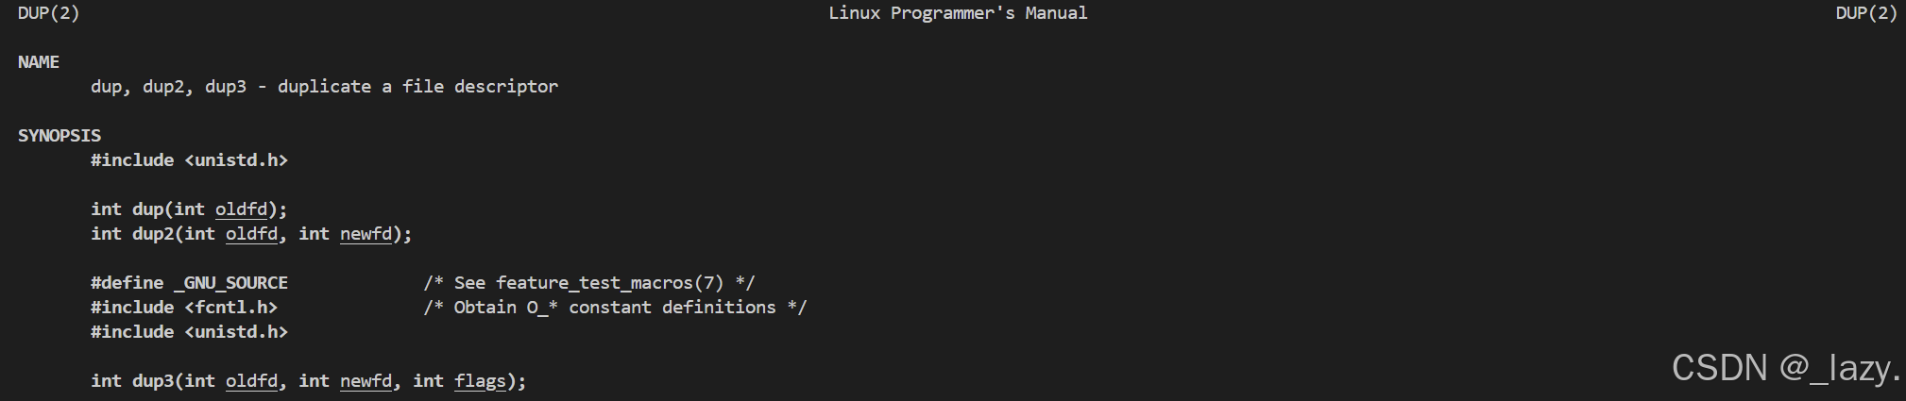Click the DUP(2) header at top left
1906x401 pixels.
[x=48, y=13]
